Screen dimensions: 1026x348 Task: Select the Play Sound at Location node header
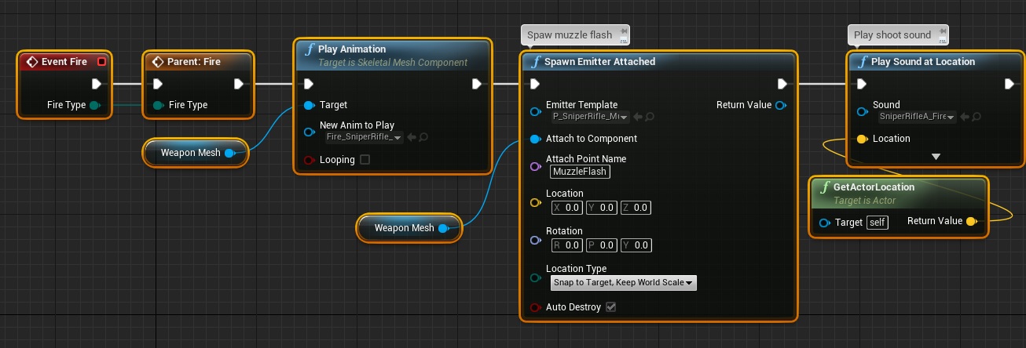click(x=935, y=61)
